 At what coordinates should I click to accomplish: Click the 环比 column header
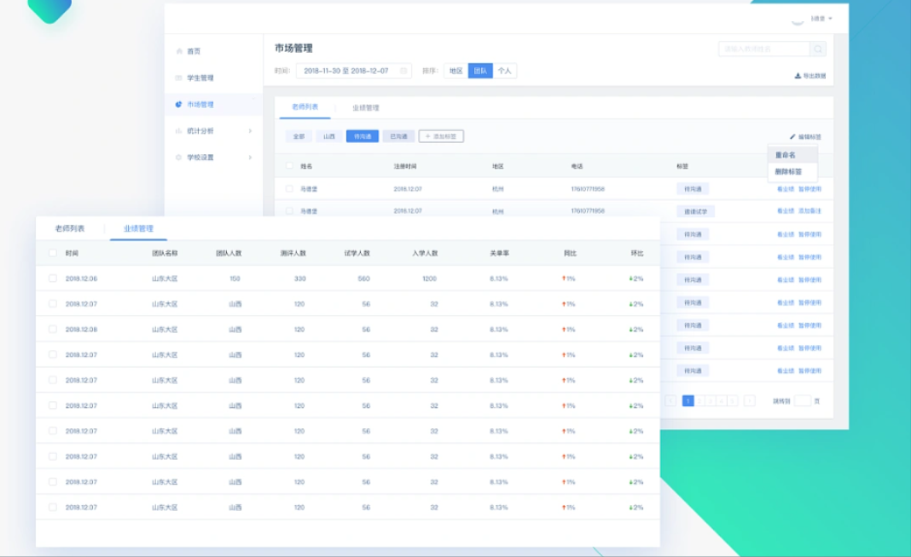click(x=637, y=253)
